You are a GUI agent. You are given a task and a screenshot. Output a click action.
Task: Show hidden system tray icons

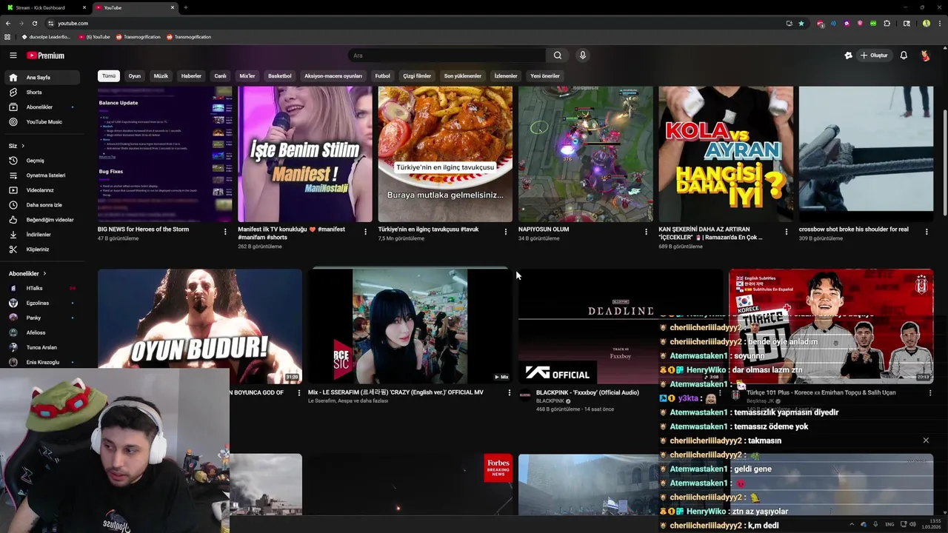[x=852, y=524]
